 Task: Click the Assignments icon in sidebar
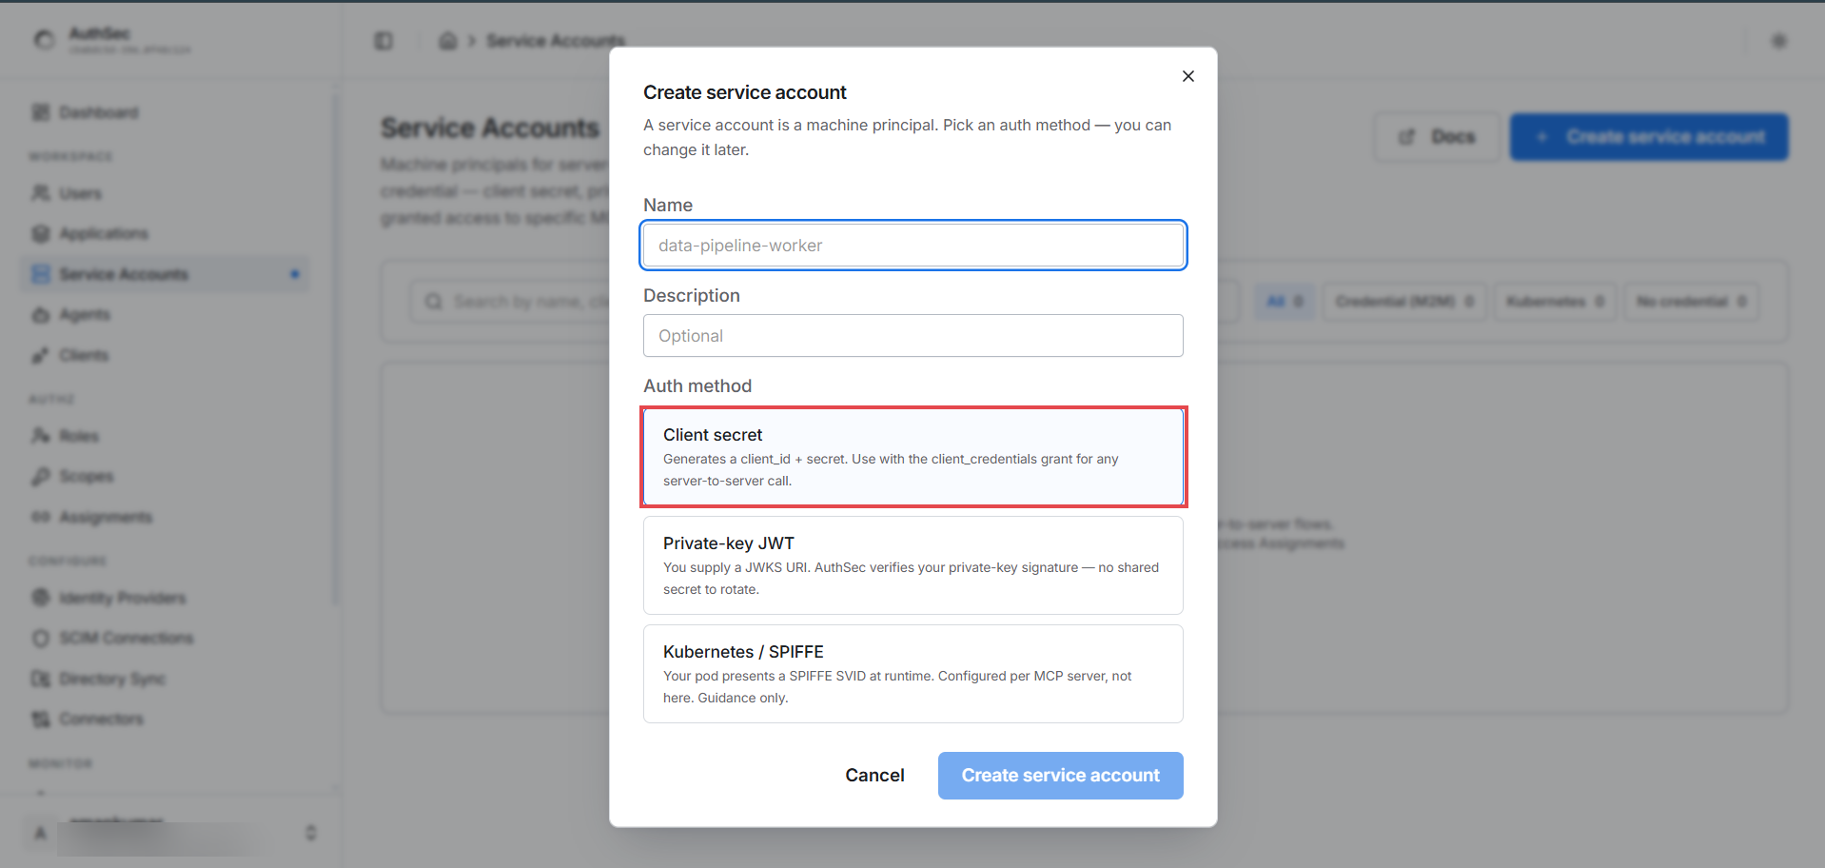(x=41, y=517)
